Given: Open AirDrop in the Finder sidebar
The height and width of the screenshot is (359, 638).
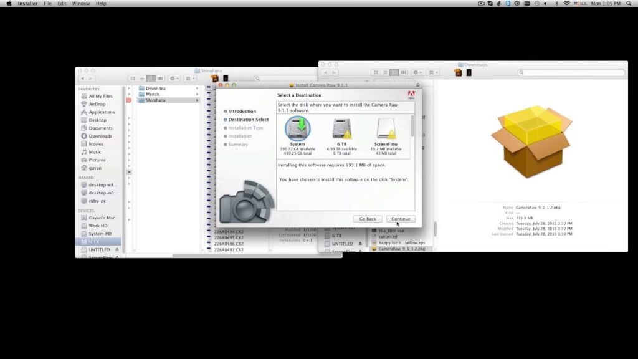Looking at the screenshot, I should click(x=97, y=104).
